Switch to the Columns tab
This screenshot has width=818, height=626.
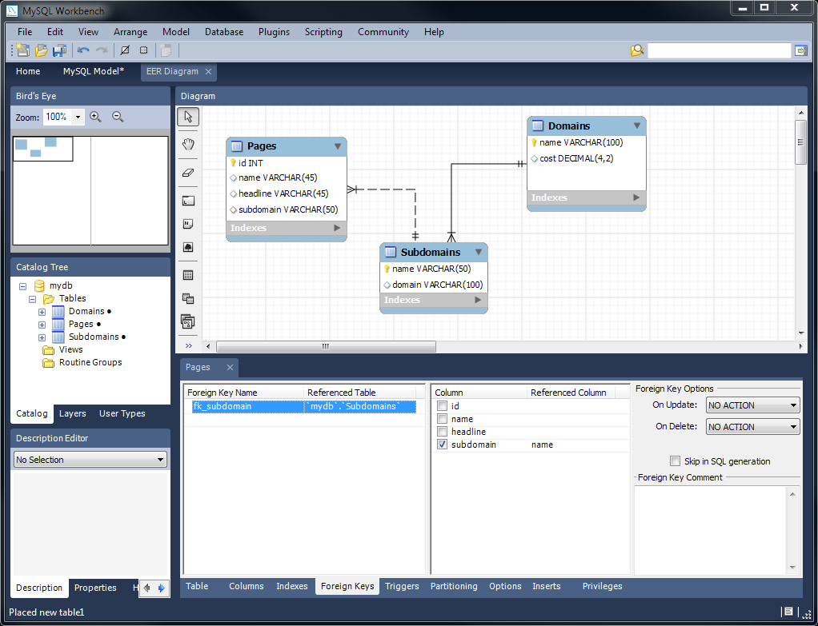[247, 586]
